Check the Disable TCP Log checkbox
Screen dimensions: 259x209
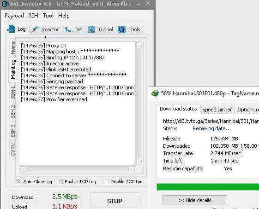click(106, 182)
